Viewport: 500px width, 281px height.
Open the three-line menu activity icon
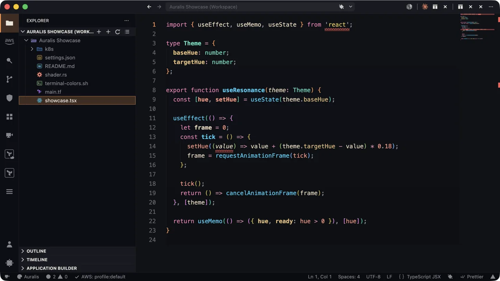point(9,192)
